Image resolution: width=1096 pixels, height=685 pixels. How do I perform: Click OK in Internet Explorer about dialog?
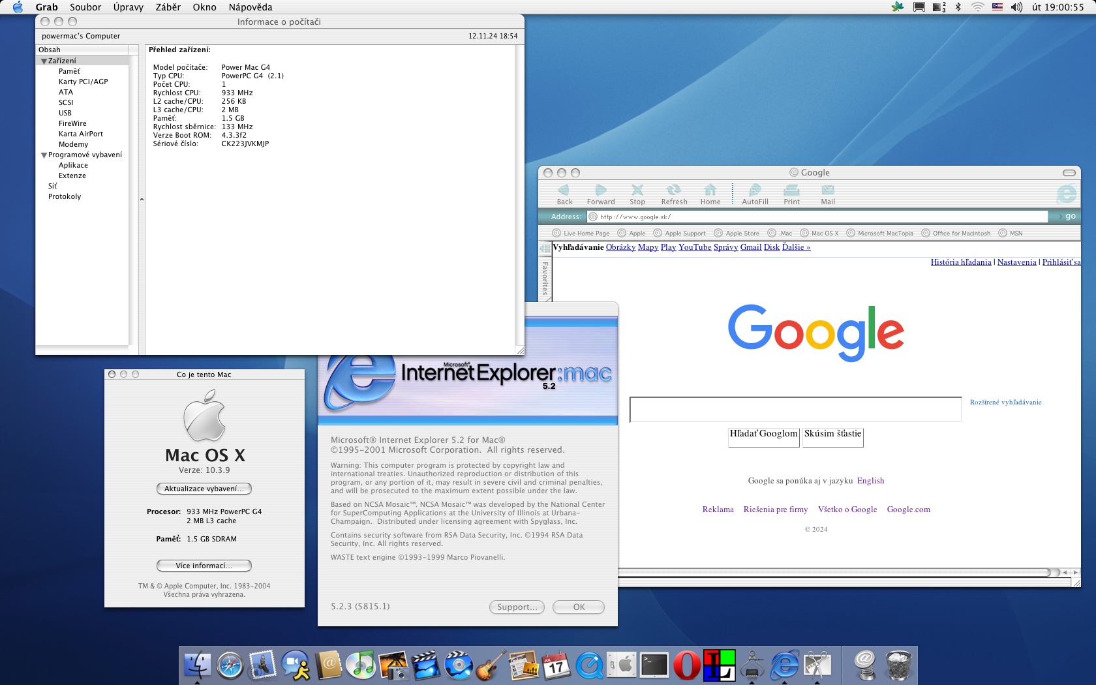pos(579,607)
